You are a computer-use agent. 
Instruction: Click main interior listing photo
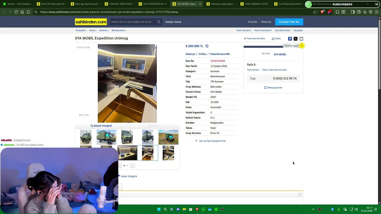127,83
